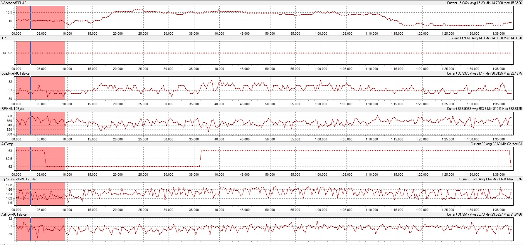Screen dimensions: 523x245
Task: Click the blue cursor line in AirTemp graph
Action: [31, 159]
